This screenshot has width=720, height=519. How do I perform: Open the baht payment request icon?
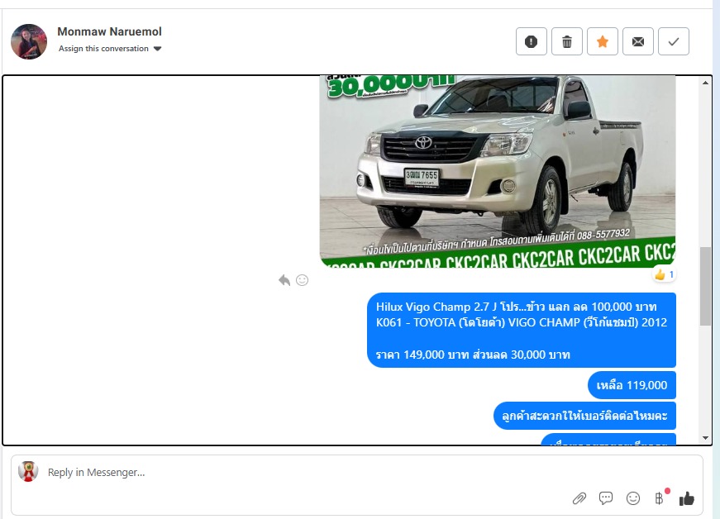coord(660,498)
